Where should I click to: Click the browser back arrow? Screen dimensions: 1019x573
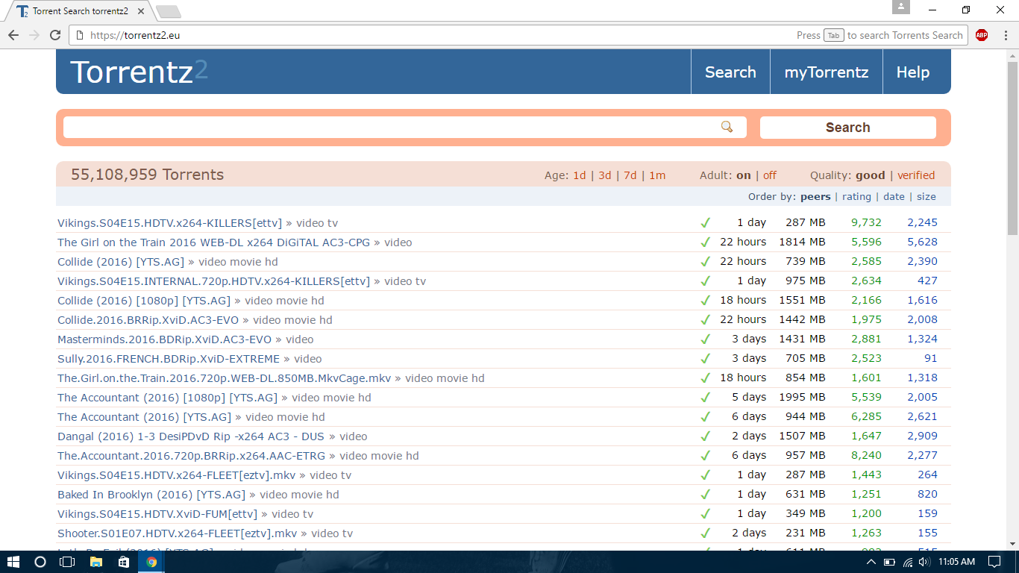point(13,35)
